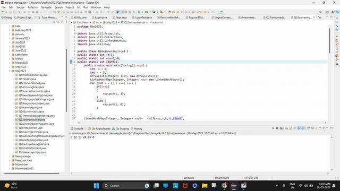
Task: Open Display Selected Console dropdown
Action: [x=316, y=128]
